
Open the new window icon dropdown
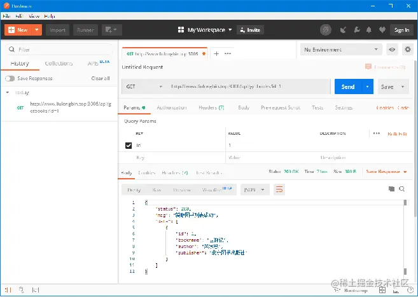click(112, 30)
